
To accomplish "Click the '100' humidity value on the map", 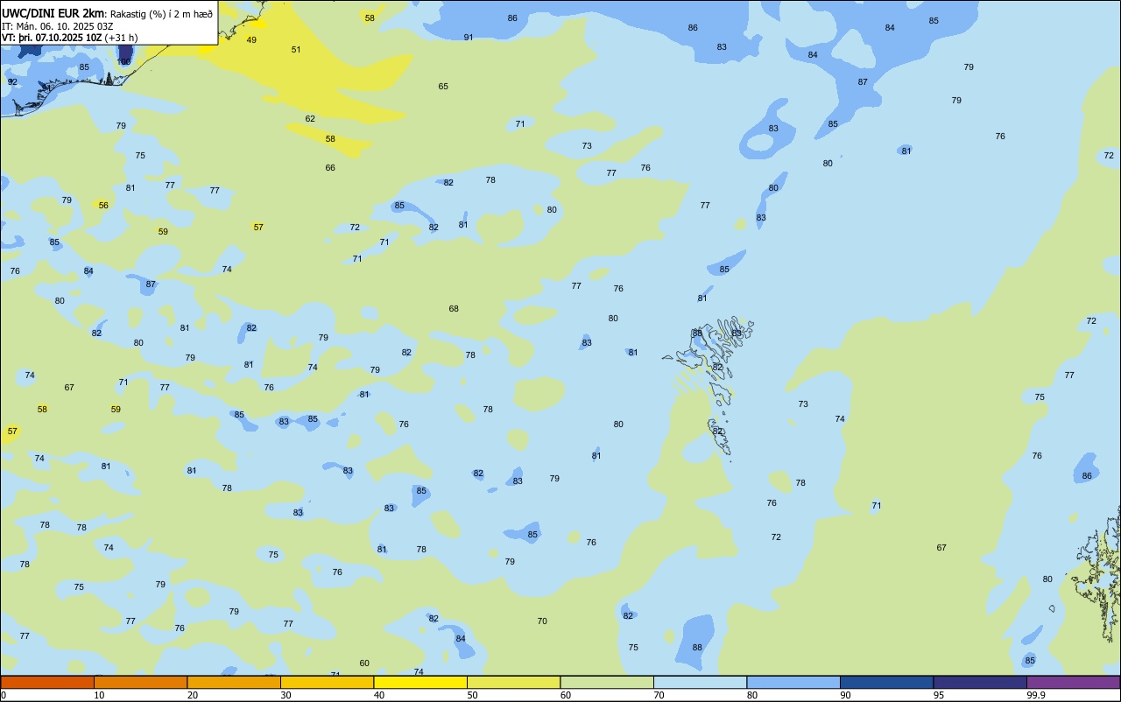I will 124,61.
